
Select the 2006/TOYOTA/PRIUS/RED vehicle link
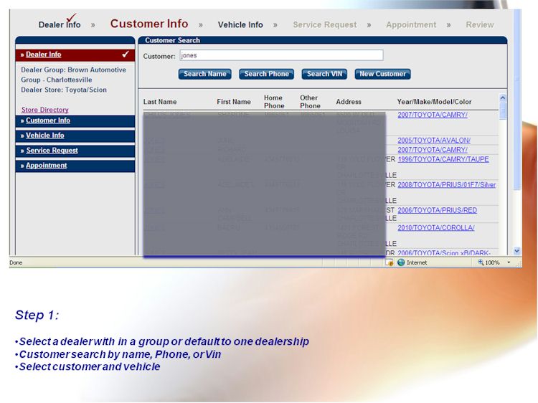pos(437,210)
